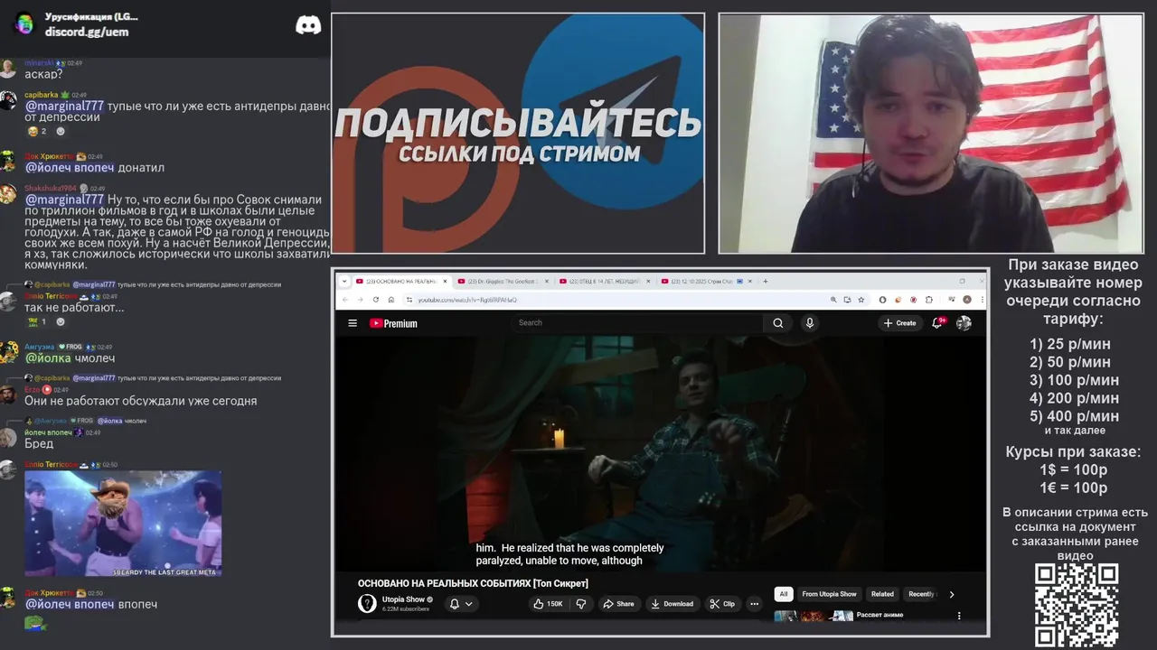
Task: Open the Урусификация server avatar
Action: tap(24, 23)
